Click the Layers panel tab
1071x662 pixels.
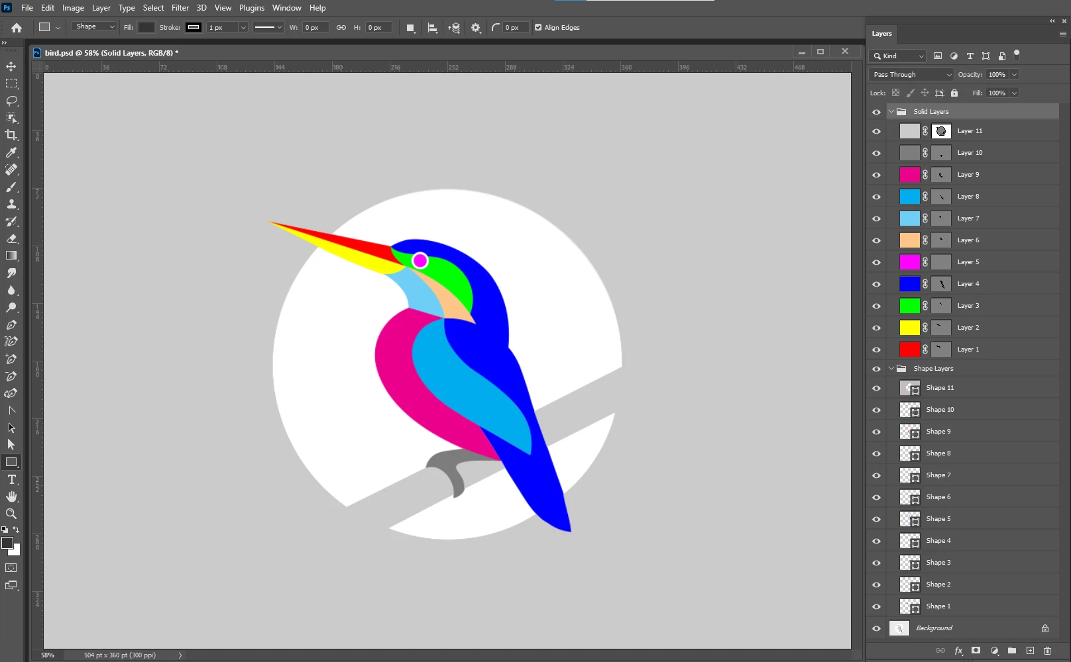pyautogui.click(x=881, y=34)
